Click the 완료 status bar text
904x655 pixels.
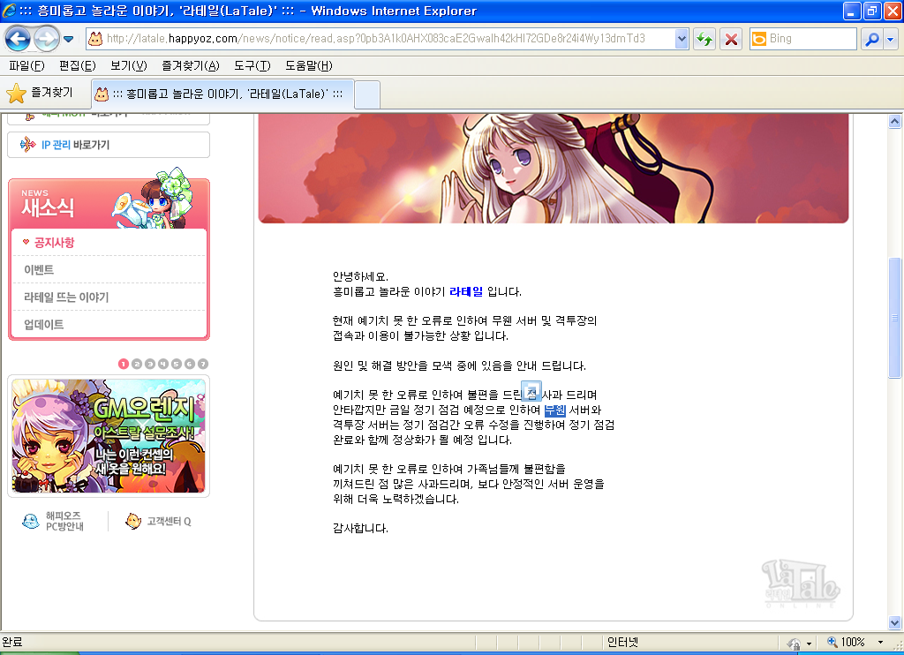(12, 642)
